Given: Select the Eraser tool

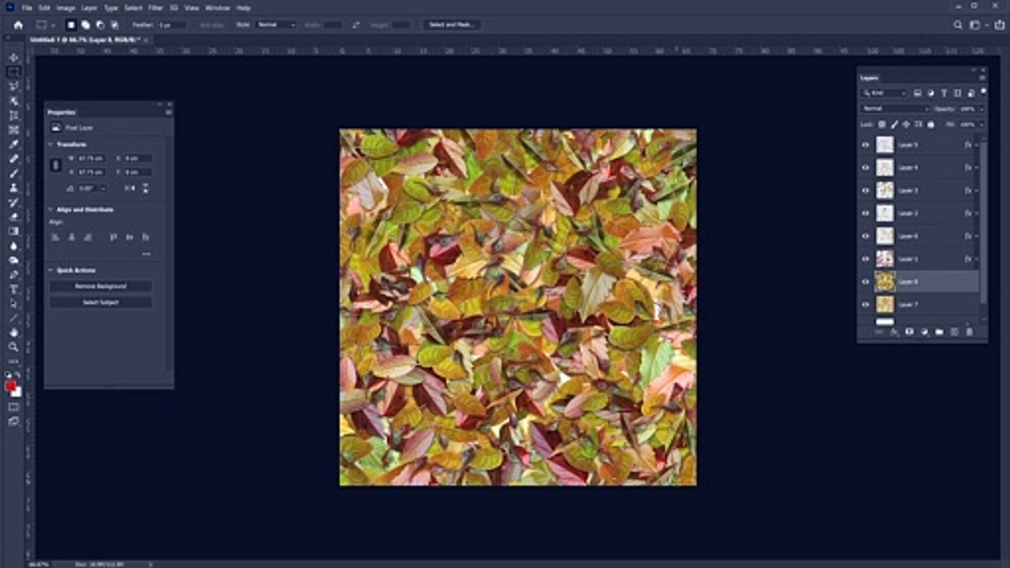Looking at the screenshot, I should [13, 217].
